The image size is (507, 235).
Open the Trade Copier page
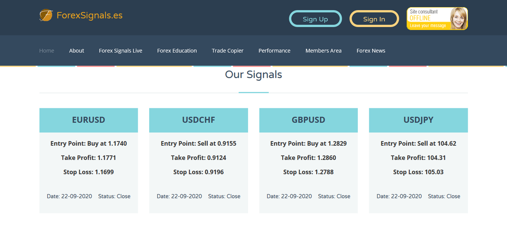pos(228,51)
